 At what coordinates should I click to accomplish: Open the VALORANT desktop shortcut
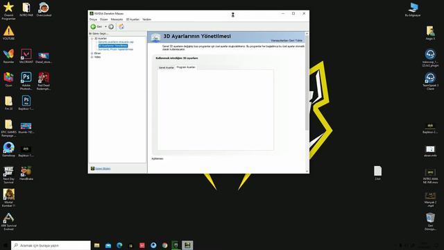pos(26,56)
